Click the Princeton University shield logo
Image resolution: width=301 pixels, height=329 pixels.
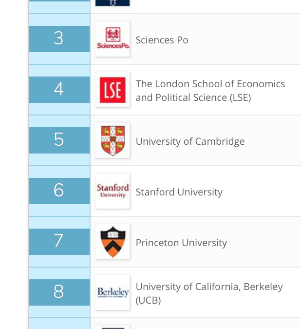[113, 242]
